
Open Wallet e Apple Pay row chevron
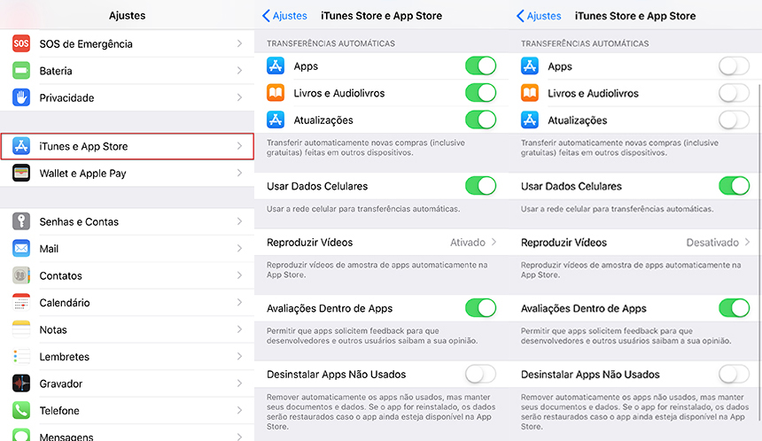[x=239, y=173]
